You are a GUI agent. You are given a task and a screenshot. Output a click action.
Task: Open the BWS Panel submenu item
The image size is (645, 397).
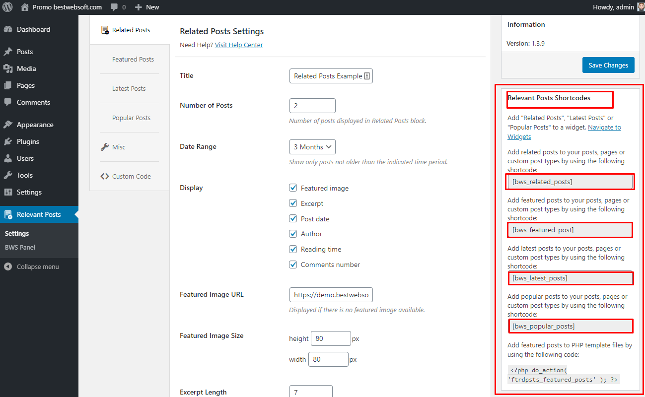click(20, 247)
